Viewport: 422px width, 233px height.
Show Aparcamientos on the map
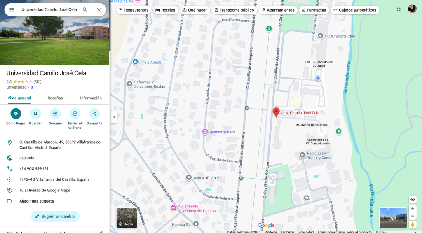[278, 10]
